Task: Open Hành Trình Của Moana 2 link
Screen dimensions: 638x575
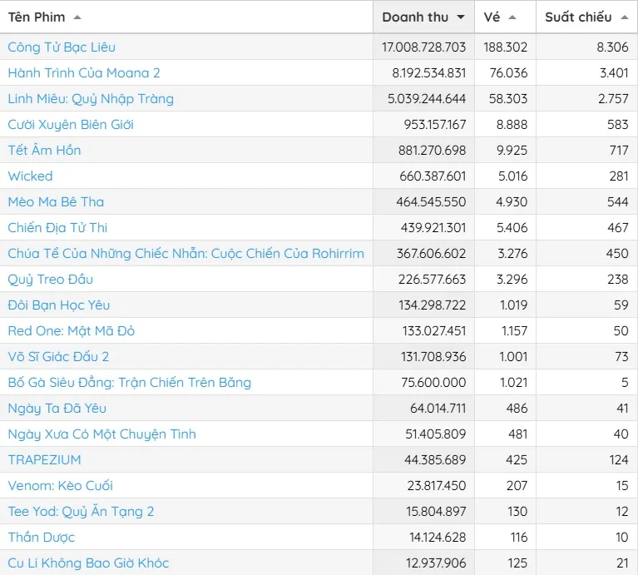Action: click(x=84, y=73)
